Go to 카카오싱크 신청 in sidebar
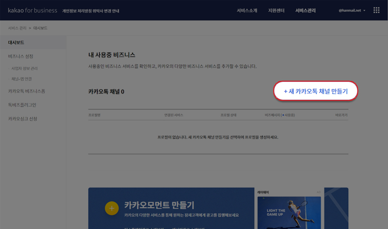Screen dimensions: 388x229 coord(22,119)
